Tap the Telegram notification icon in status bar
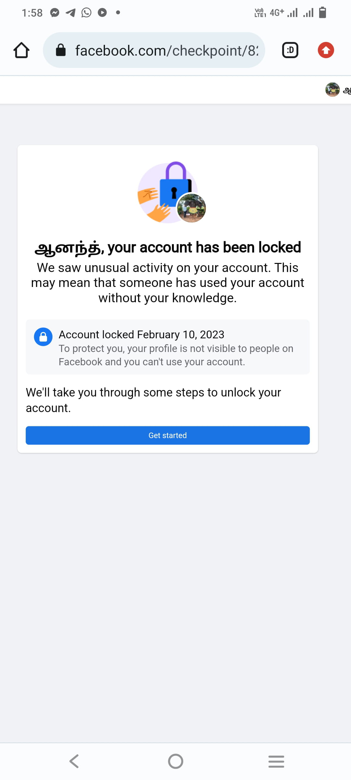 pos(71,13)
